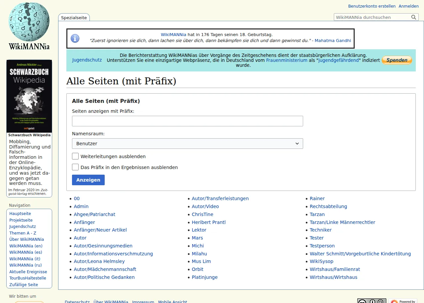Click the yellow Spenden button
This screenshot has width=424, height=303.
pos(397,60)
